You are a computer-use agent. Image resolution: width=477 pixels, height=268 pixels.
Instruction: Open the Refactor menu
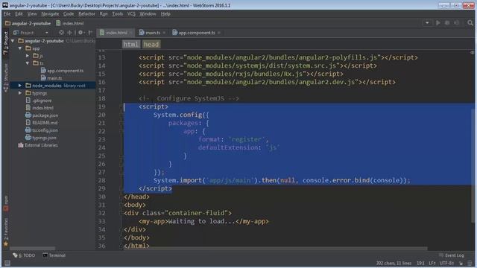pos(86,14)
